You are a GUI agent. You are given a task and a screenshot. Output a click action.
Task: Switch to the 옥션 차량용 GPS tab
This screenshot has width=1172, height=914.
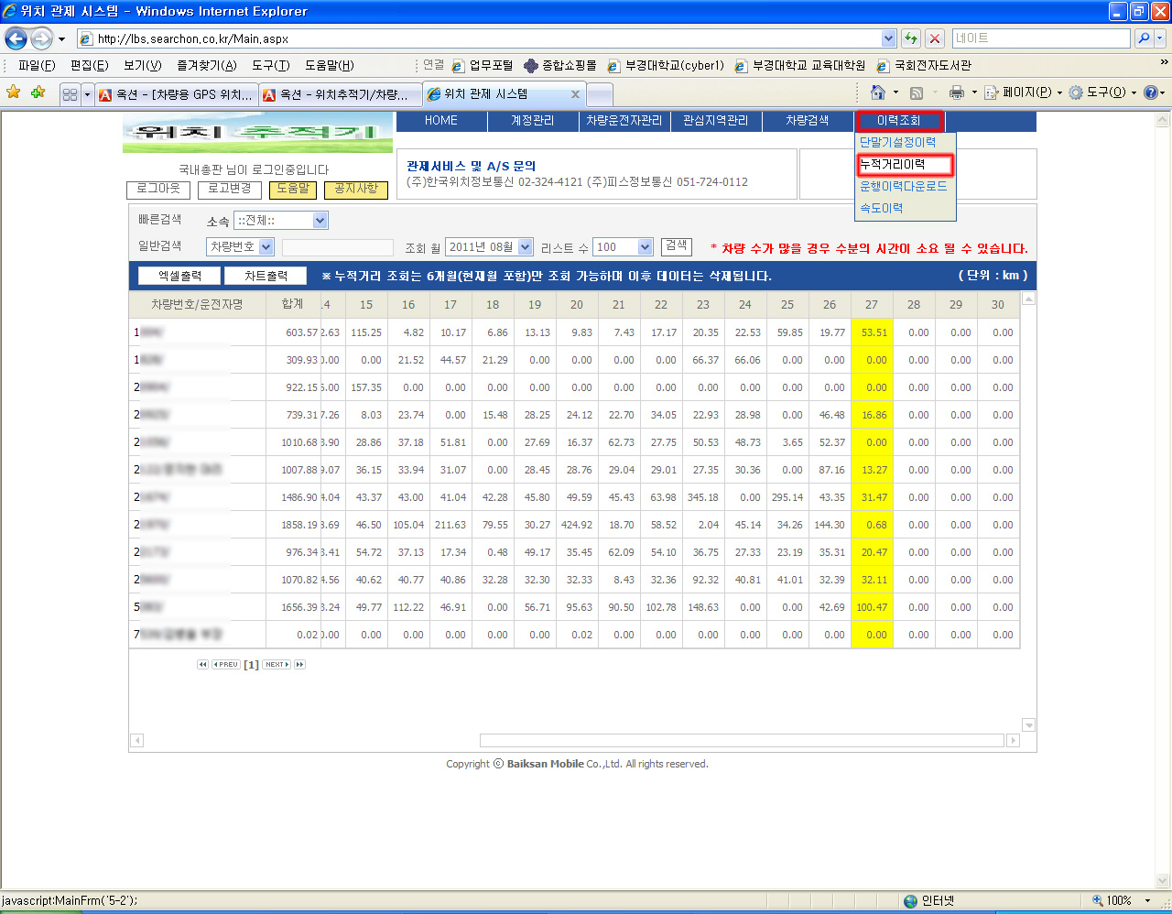tap(177, 94)
